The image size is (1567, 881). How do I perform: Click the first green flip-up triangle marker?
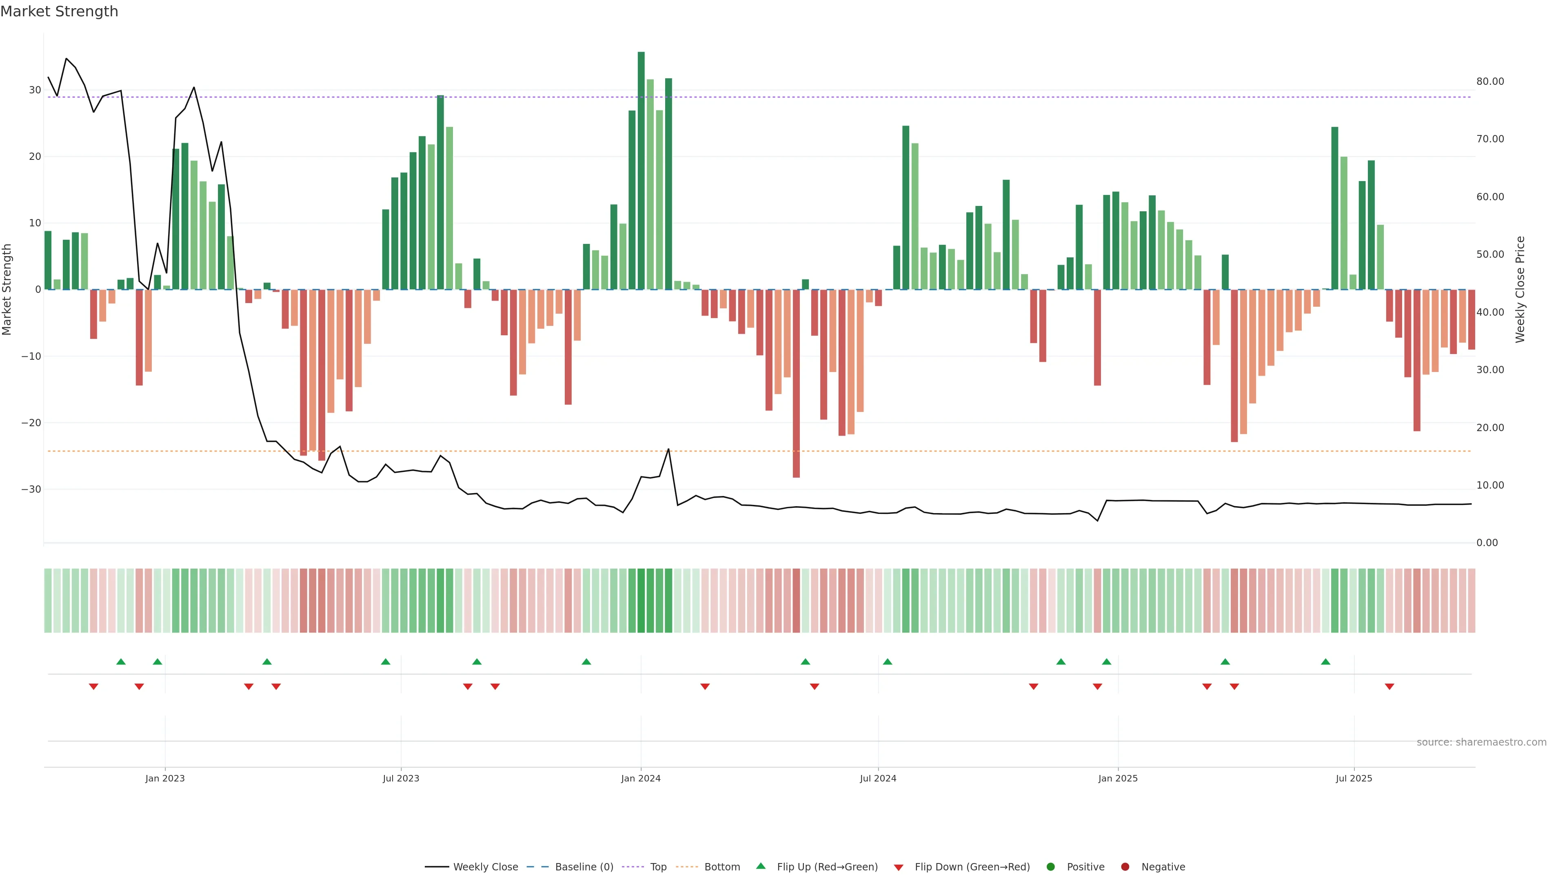coord(120,662)
